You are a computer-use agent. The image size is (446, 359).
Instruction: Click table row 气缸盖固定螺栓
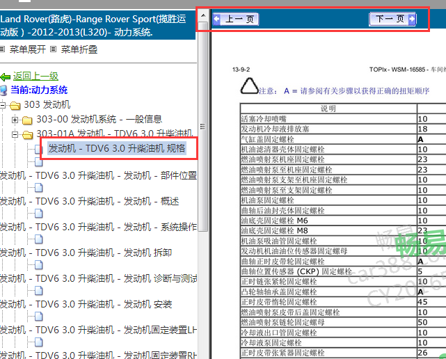328,139
